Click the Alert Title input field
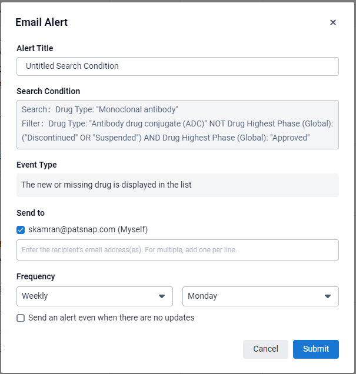Image resolution: width=356 pixels, height=374 pixels. coord(178,66)
